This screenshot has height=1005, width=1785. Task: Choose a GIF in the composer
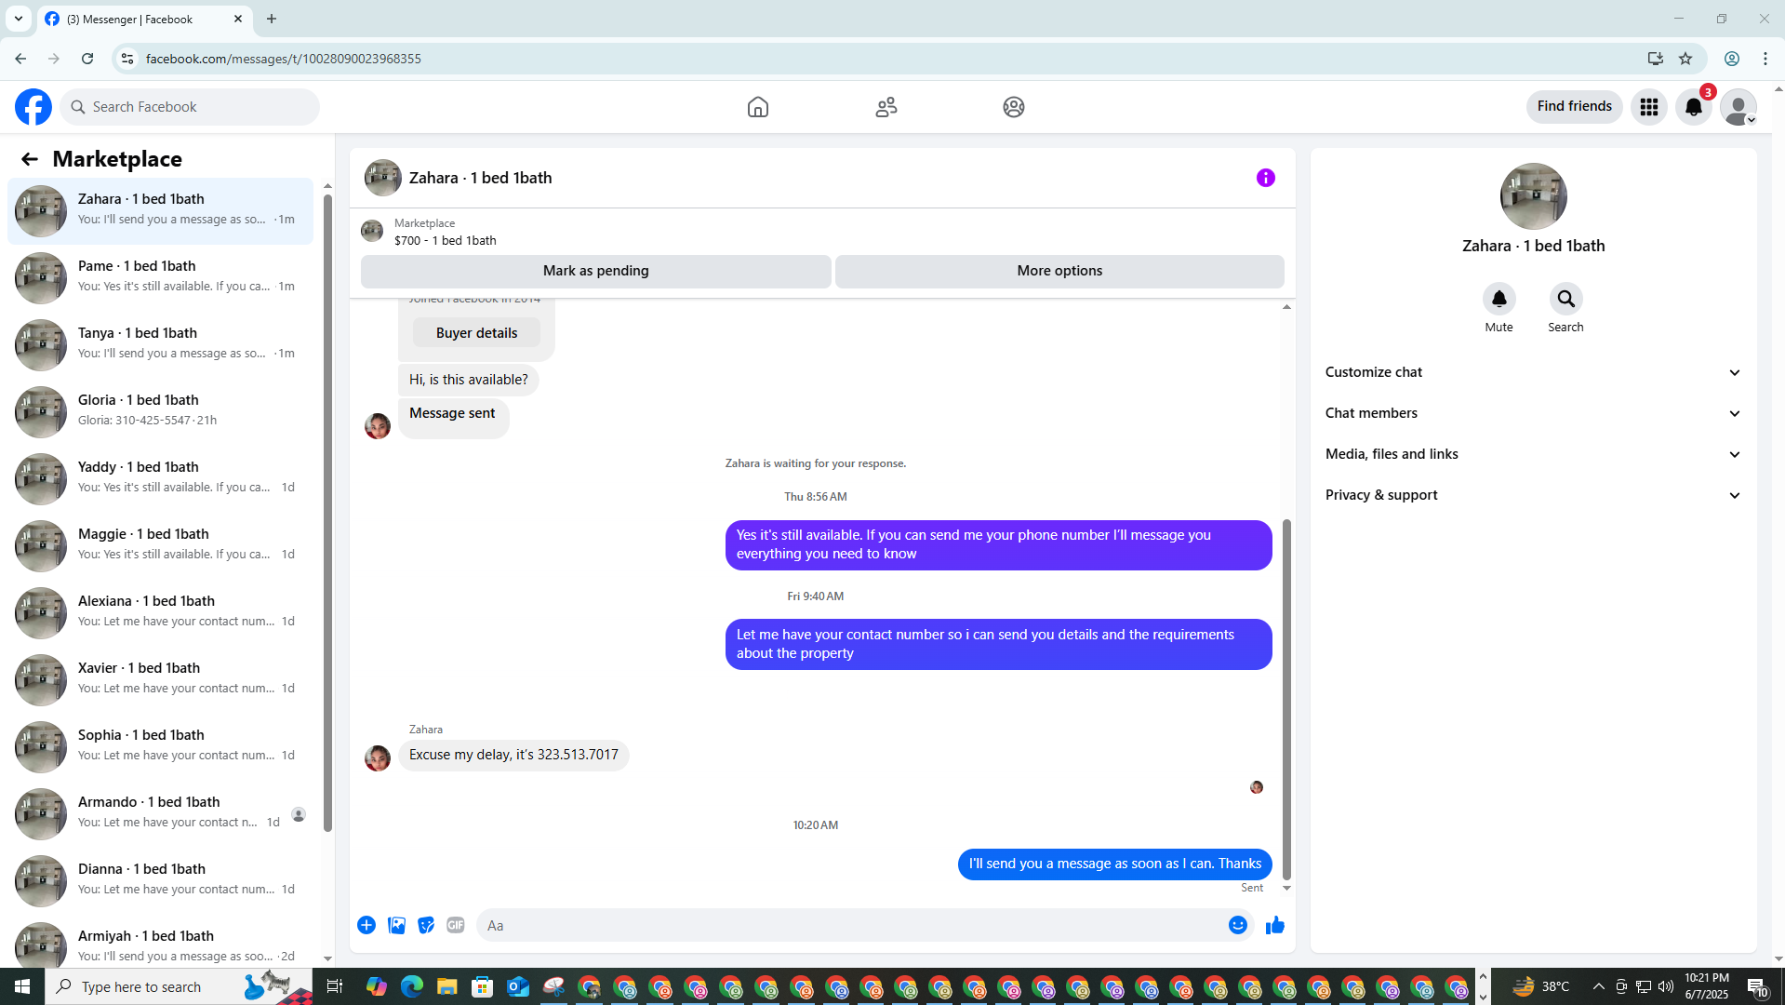point(456,925)
